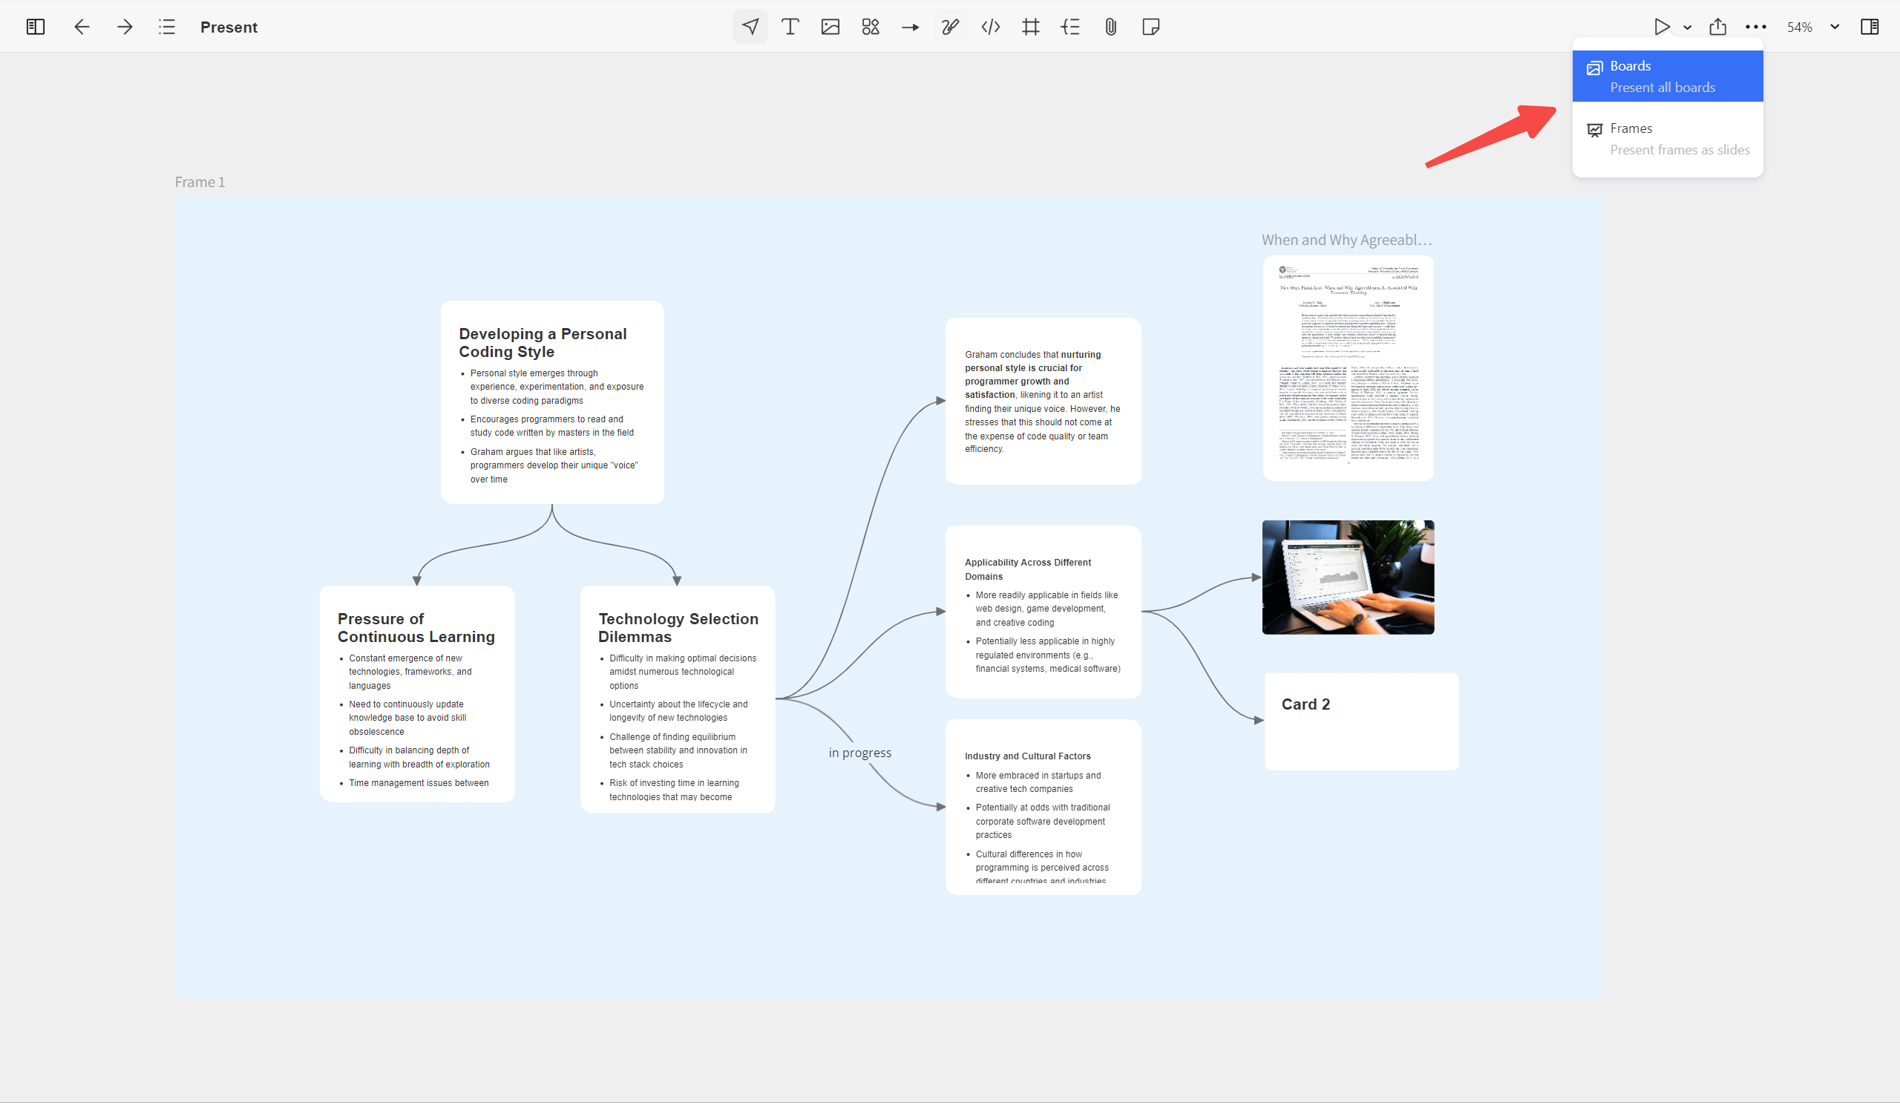Toggle the left sidebar panel
The width and height of the screenshot is (1900, 1103).
(x=36, y=27)
